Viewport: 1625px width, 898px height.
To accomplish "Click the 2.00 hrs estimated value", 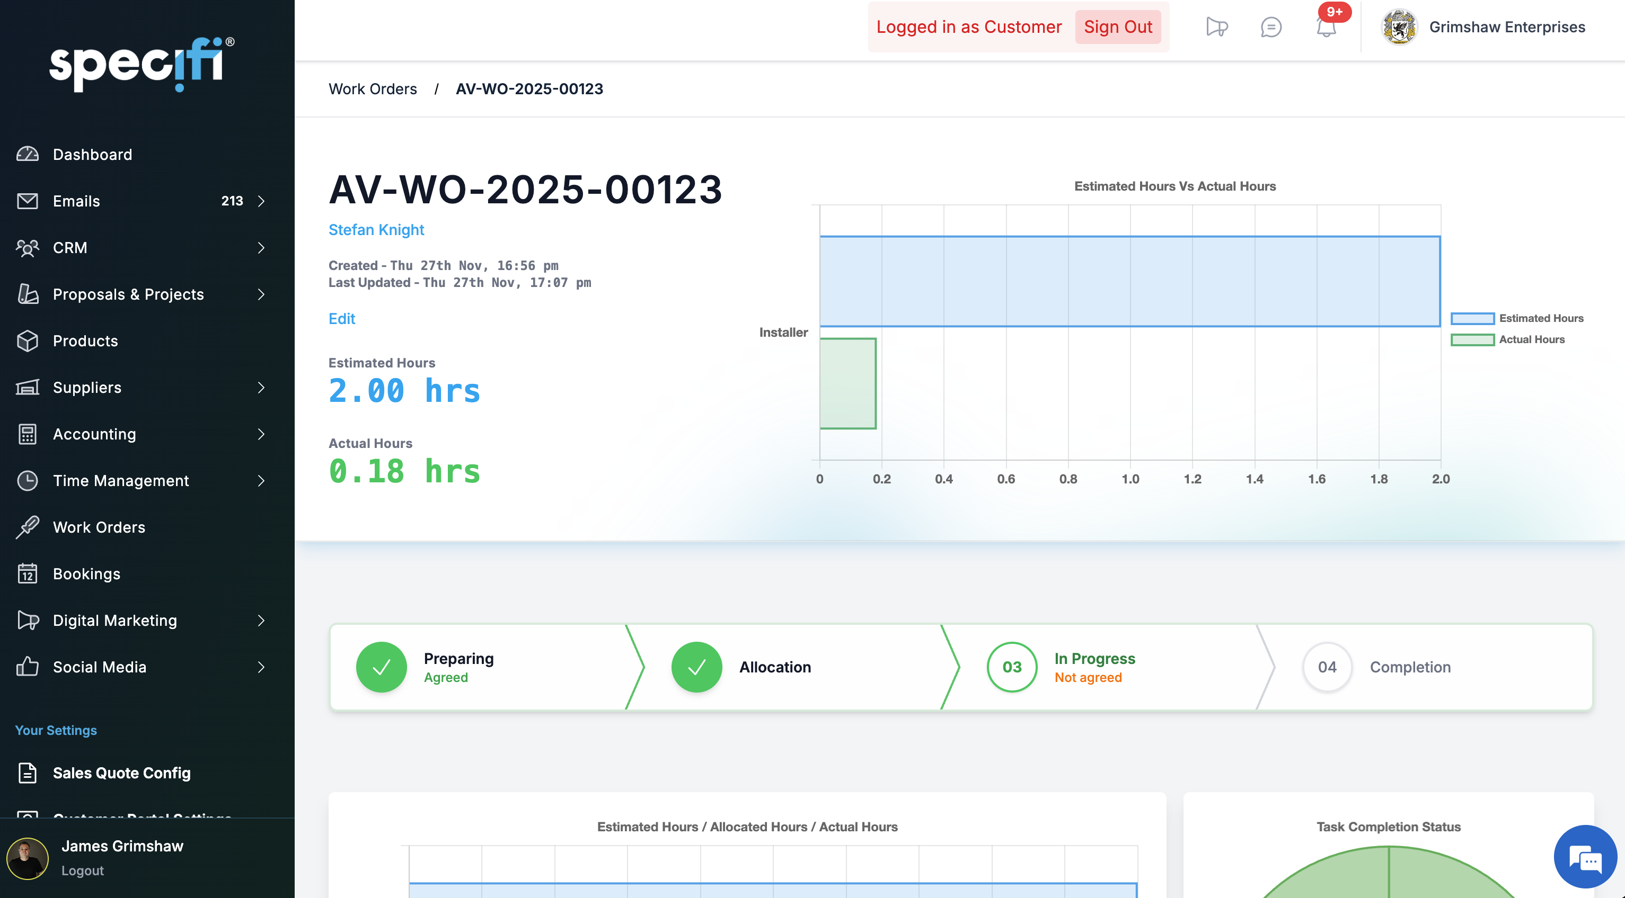I will tap(404, 391).
